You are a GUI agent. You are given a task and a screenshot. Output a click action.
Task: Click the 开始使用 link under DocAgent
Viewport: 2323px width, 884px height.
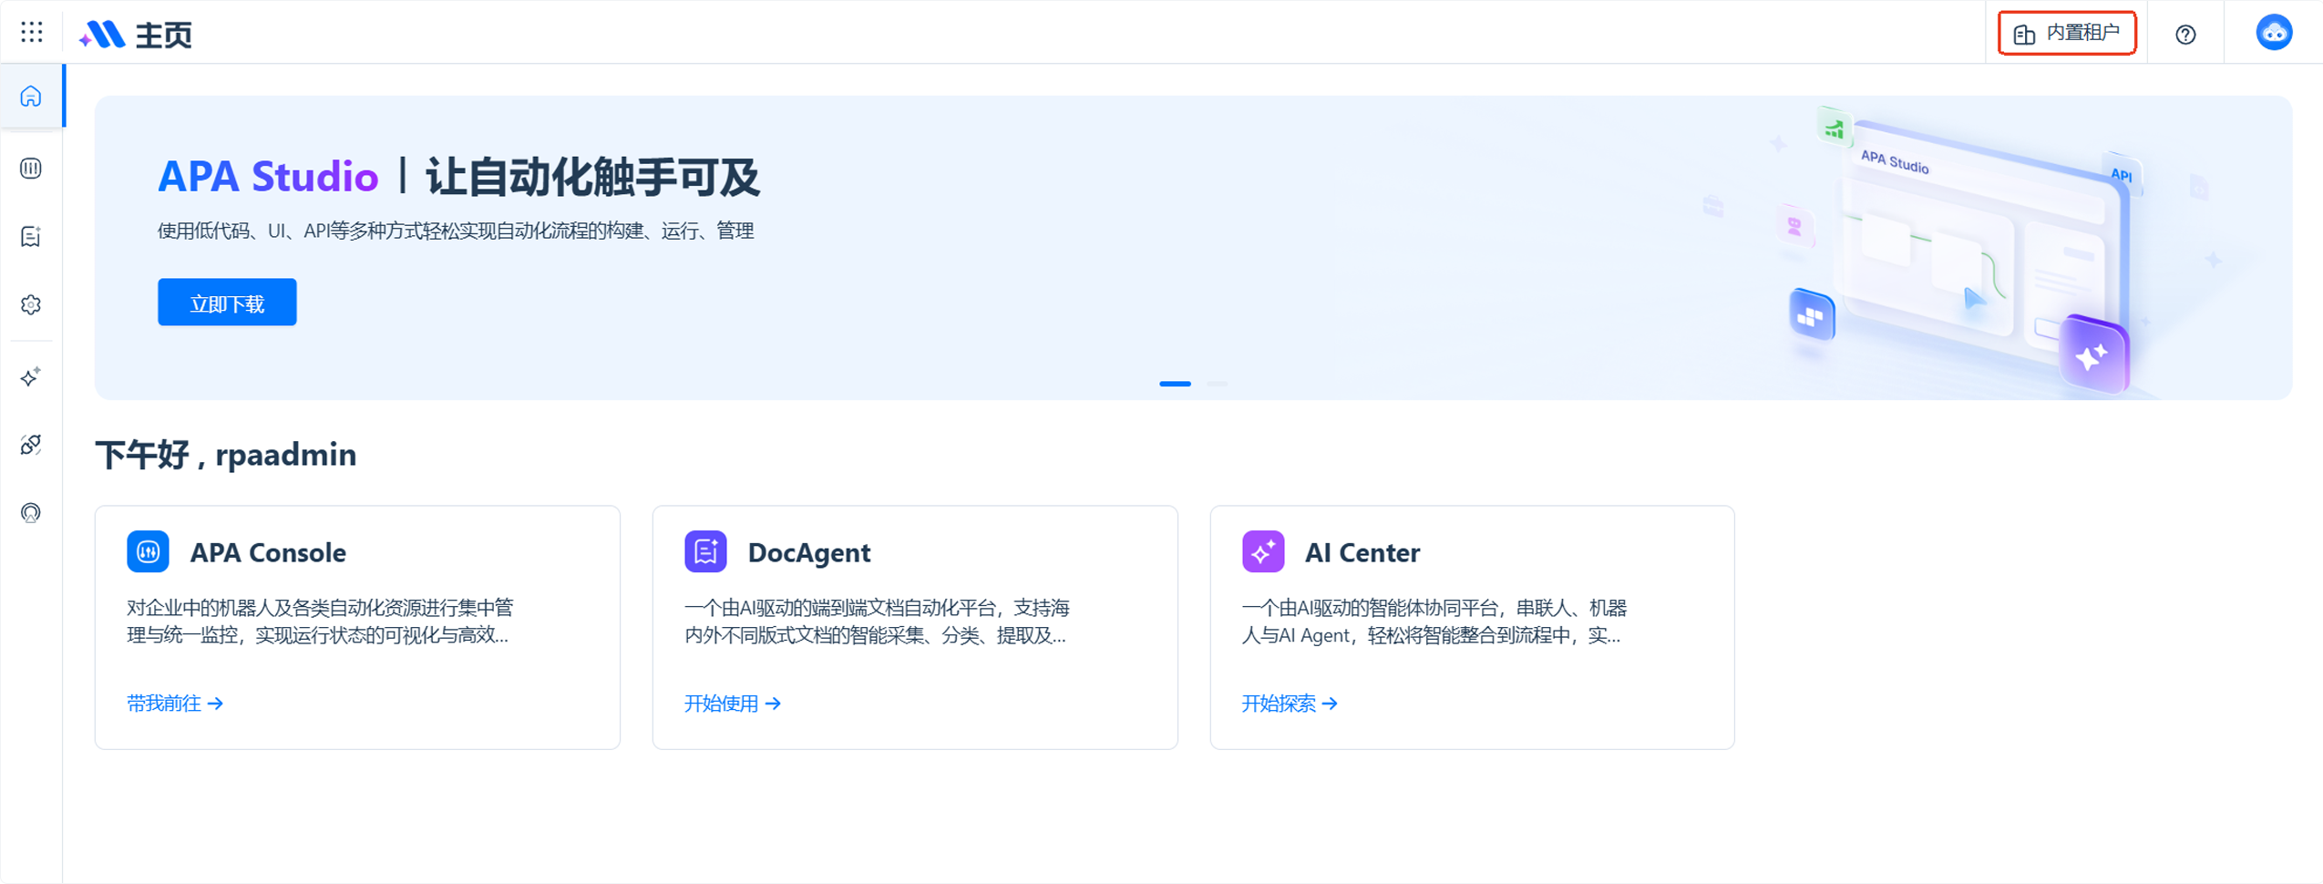(x=732, y=704)
